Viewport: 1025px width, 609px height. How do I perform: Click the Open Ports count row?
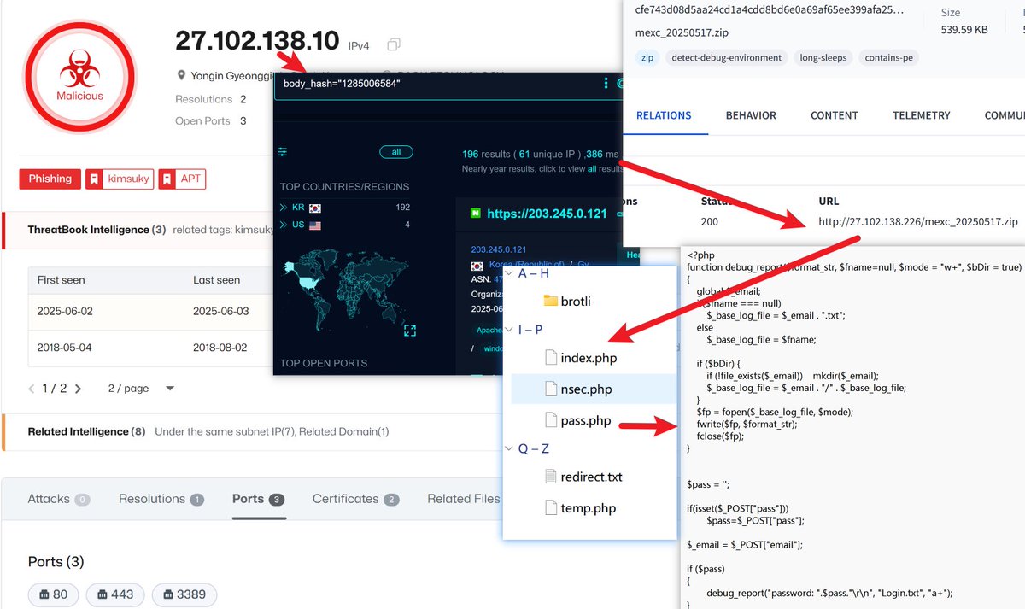[x=211, y=120]
